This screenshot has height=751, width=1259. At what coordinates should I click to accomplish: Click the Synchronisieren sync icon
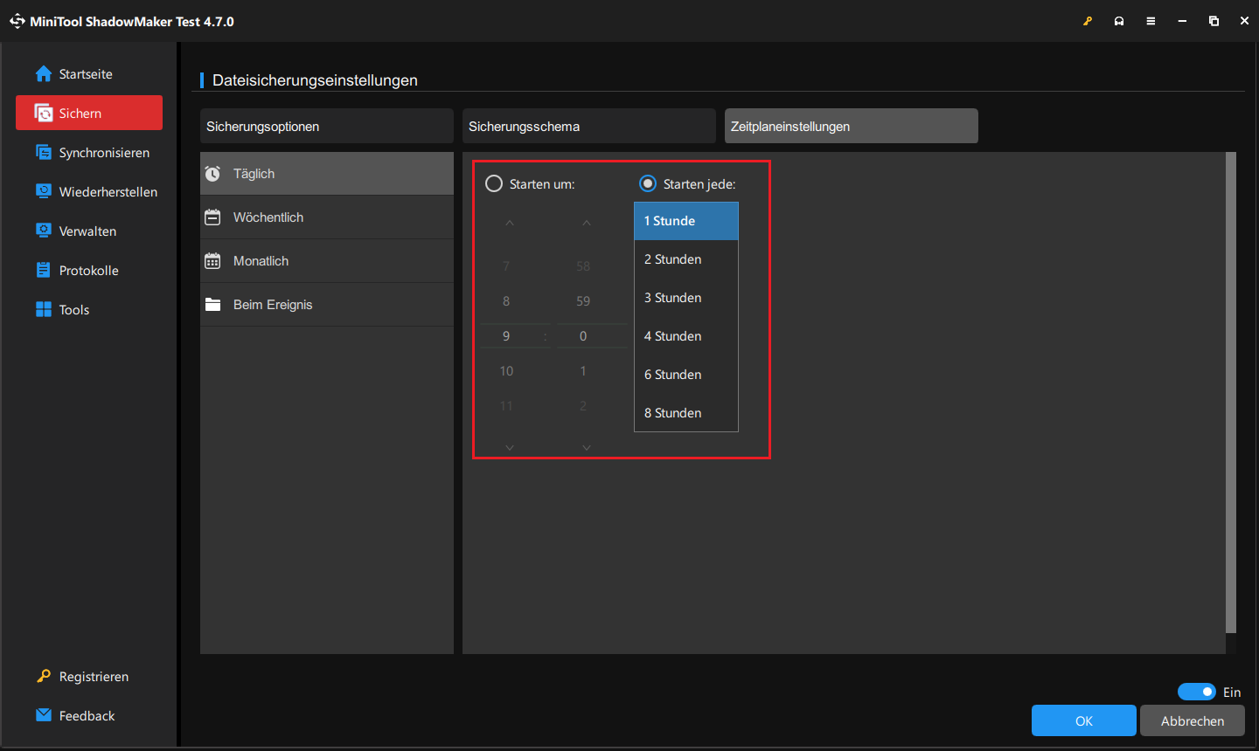point(44,153)
